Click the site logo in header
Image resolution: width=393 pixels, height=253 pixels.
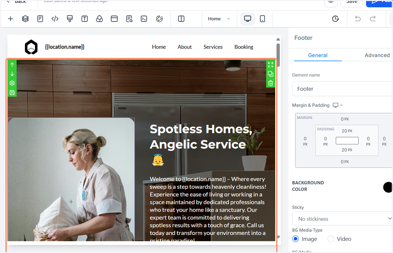31,47
